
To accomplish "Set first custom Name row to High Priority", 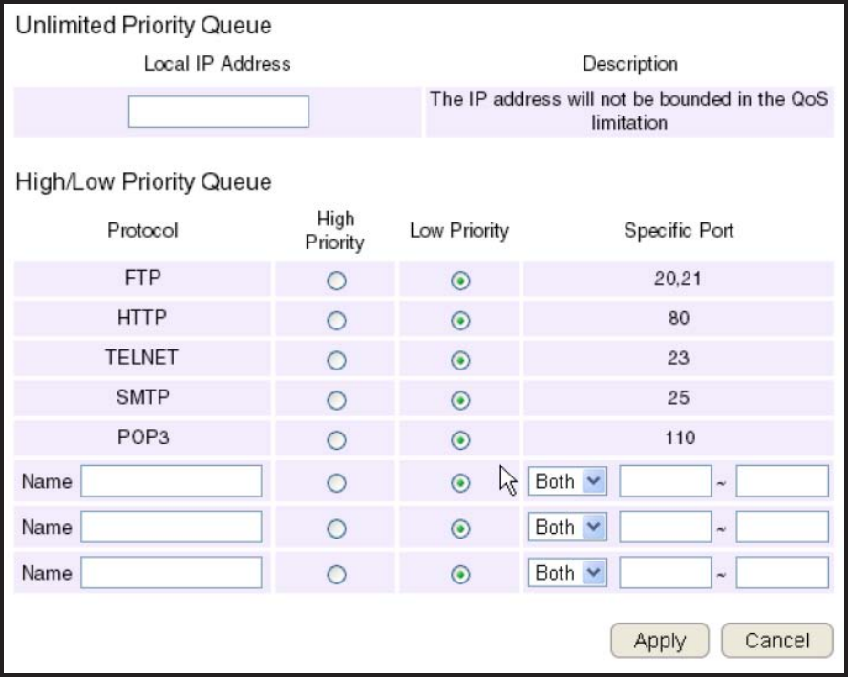I will pyautogui.click(x=336, y=483).
